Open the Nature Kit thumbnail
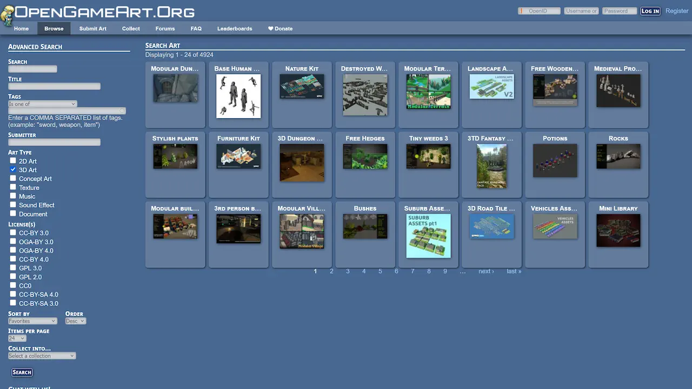Image resolution: width=692 pixels, height=389 pixels. [302, 86]
